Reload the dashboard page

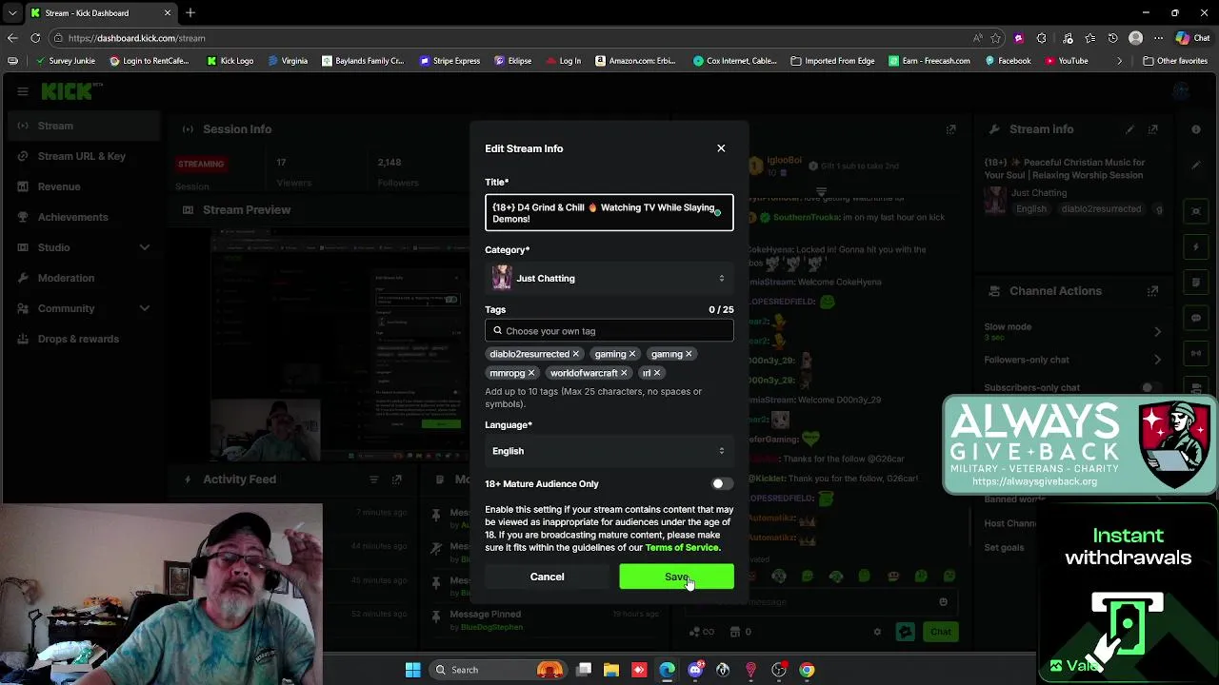pos(35,38)
